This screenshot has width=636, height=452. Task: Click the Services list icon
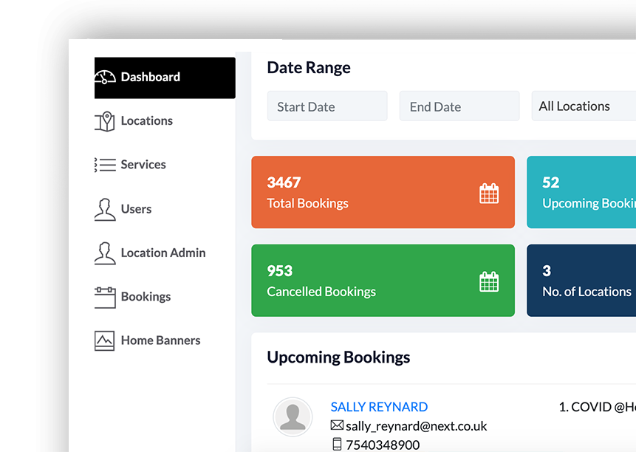tap(105, 165)
